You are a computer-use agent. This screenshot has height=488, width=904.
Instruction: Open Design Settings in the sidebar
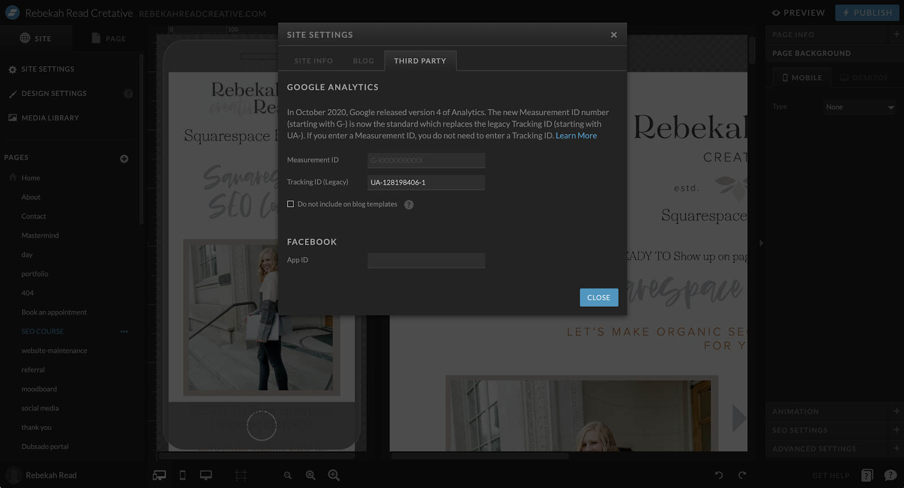pyautogui.click(x=54, y=93)
